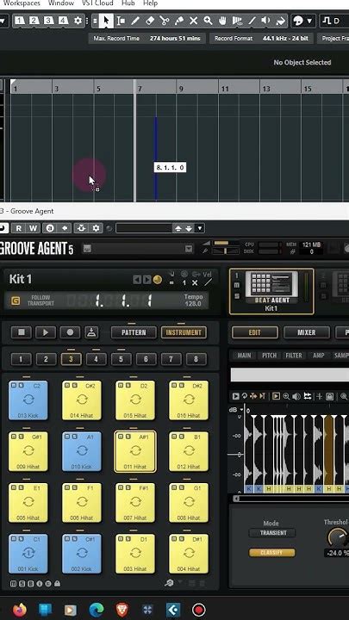This screenshot has height=620, width=349.
Task: Click the EDIT page button
Action: (x=254, y=332)
